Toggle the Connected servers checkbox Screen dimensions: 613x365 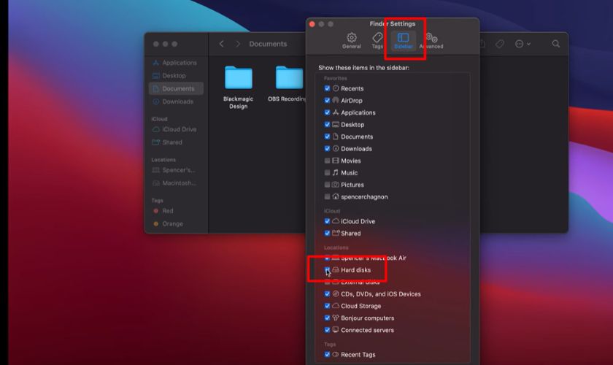[327, 330]
